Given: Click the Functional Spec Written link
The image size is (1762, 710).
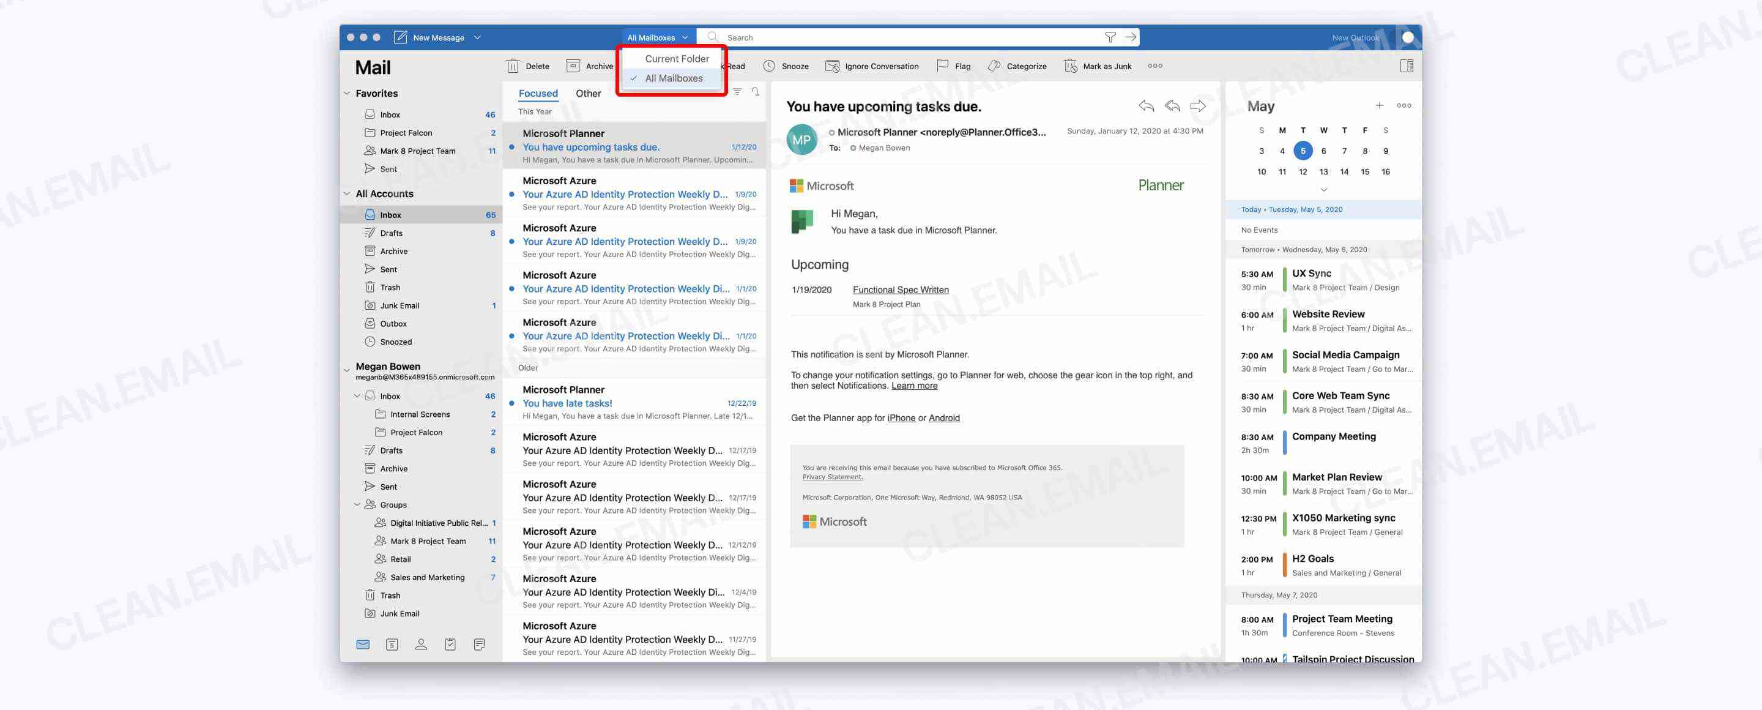Looking at the screenshot, I should click(x=900, y=290).
